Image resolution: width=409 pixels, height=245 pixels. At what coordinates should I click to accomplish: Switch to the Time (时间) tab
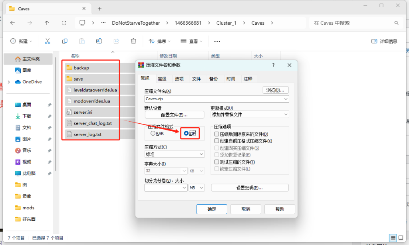coord(231,79)
